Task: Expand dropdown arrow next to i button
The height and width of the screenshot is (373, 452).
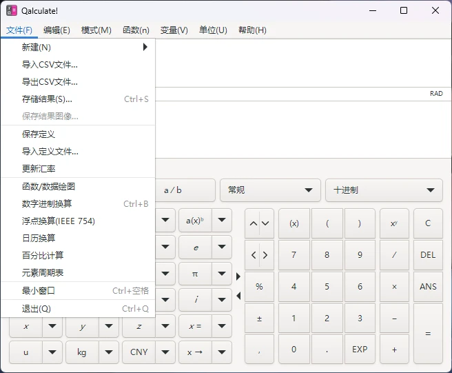Action: point(222,300)
